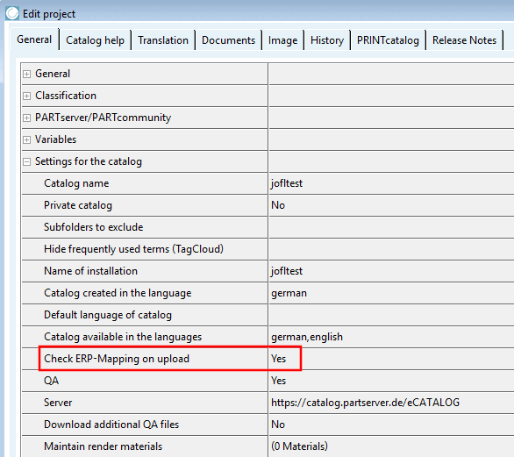The height and width of the screenshot is (457, 514).
Task: Switch to the Documents tab
Action: pos(228,40)
